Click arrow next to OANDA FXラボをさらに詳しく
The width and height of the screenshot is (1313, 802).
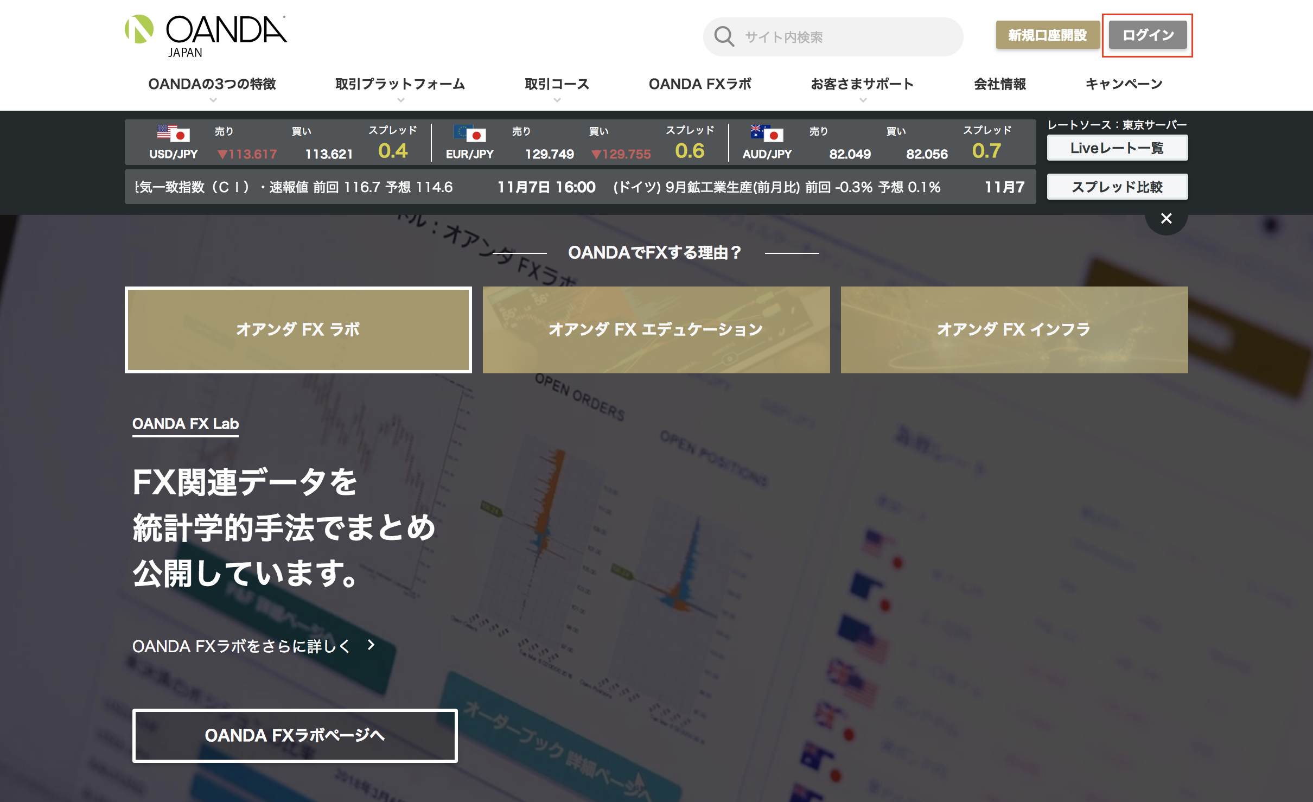(371, 645)
